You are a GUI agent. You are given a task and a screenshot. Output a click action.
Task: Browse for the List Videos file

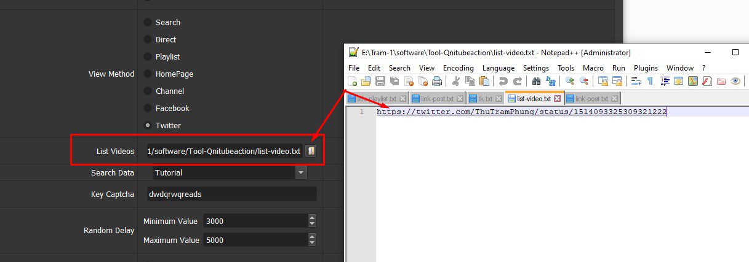click(311, 151)
